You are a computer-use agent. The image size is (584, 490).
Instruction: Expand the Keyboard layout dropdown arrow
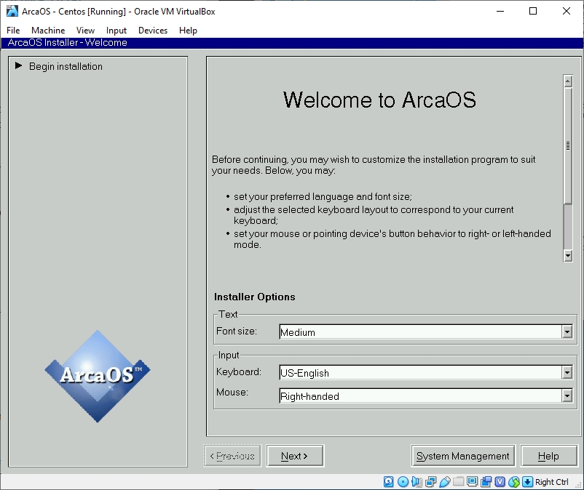pos(567,372)
